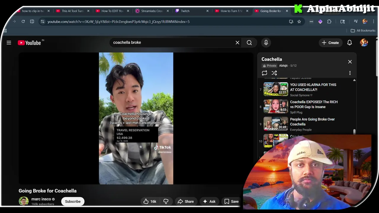View site information icon in address bar
This screenshot has width=379, height=213.
43,21
